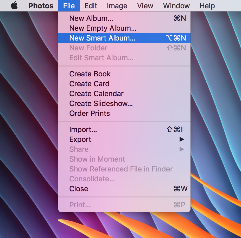Open the Window menu
This screenshot has height=238, width=241.
coord(176,6)
